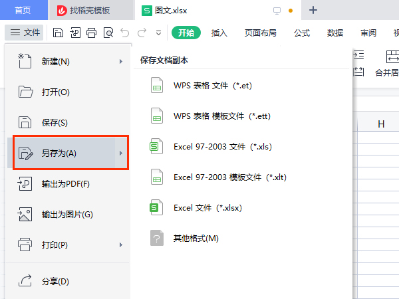Expand the 打印 submenu arrow
399x299 pixels.
[x=121, y=245]
